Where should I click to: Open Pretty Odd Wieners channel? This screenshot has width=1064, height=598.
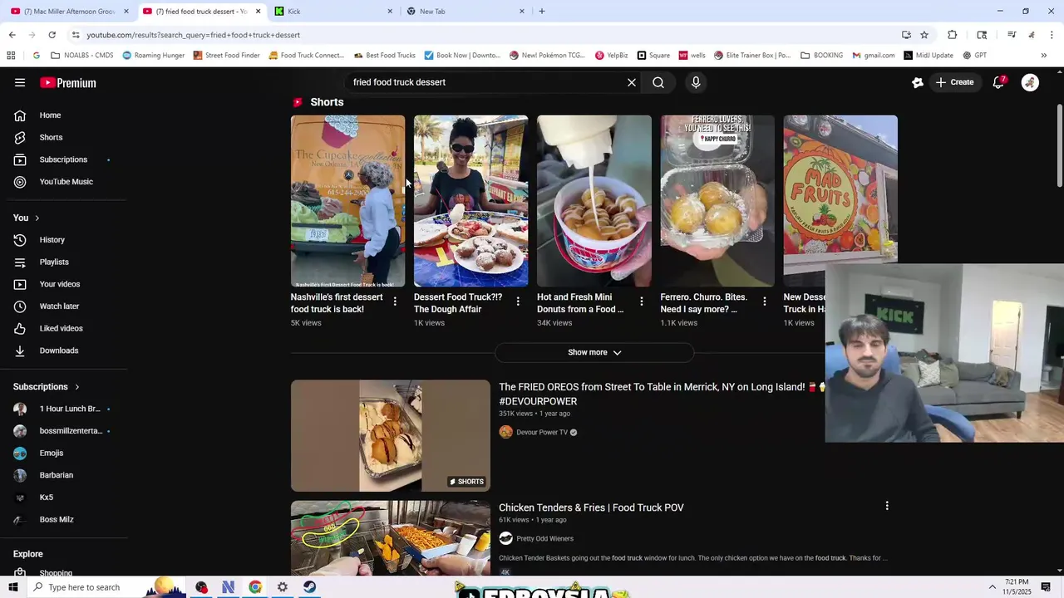pyautogui.click(x=544, y=538)
